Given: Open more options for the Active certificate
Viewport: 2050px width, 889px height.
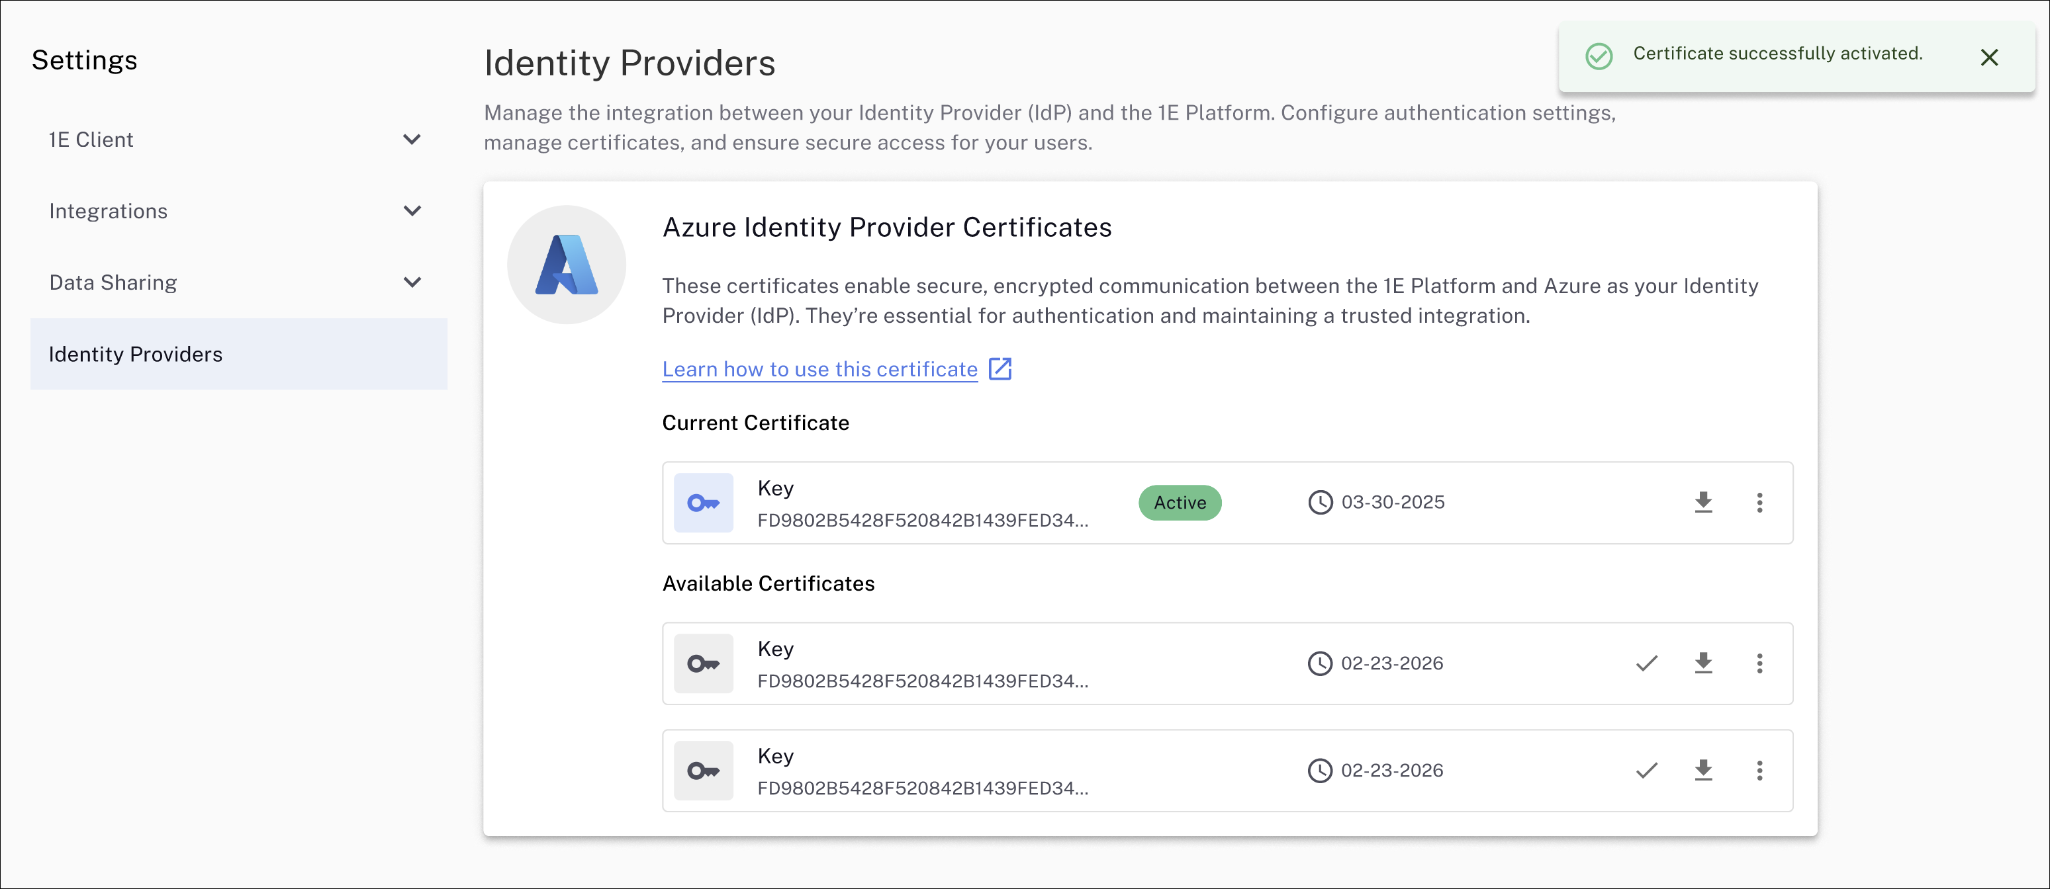Looking at the screenshot, I should 1759,503.
